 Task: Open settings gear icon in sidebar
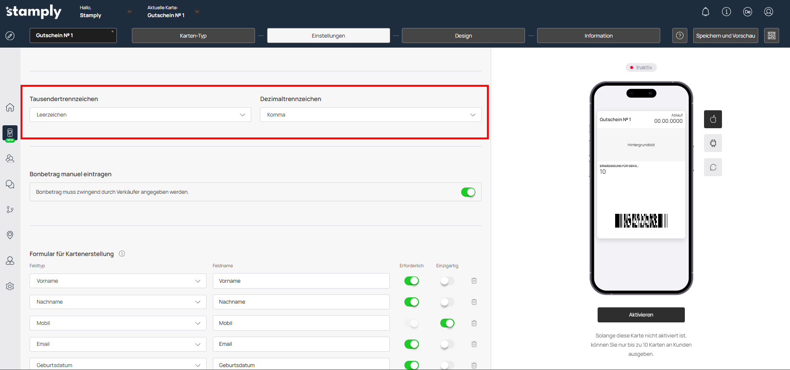[10, 286]
